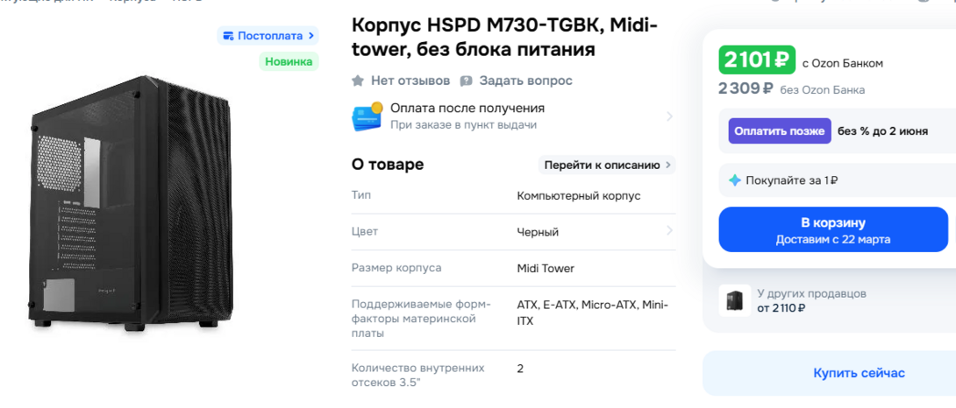The width and height of the screenshot is (956, 408).
Task: Jump to description via Перейти к описанию
Action: [607, 165]
